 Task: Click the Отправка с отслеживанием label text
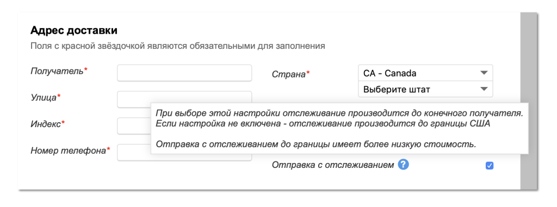click(333, 165)
